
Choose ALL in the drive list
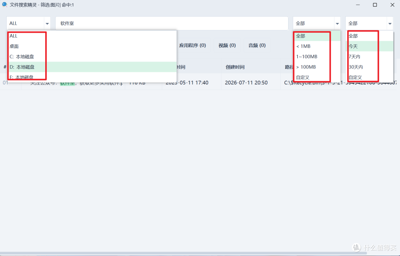[92, 36]
